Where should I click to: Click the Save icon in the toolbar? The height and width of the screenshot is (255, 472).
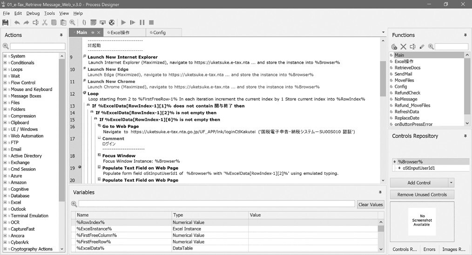(6, 22)
